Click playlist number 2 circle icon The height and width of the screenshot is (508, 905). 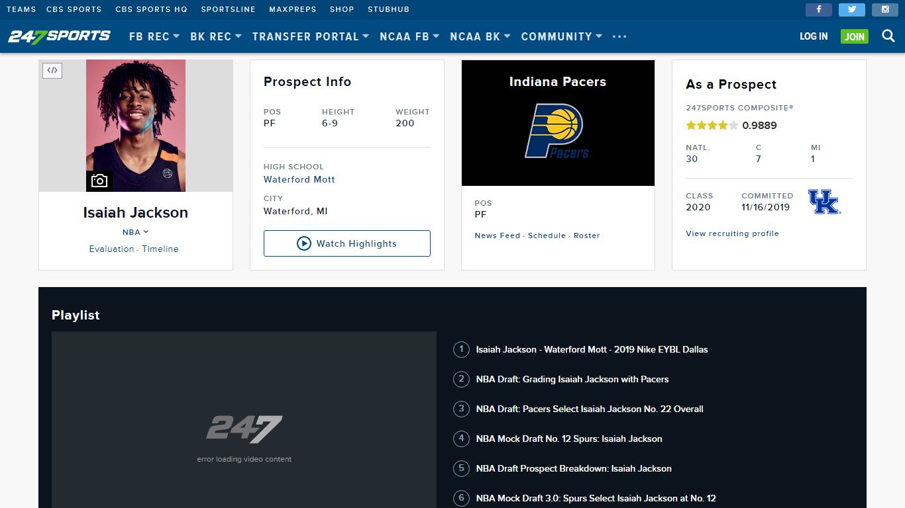[x=461, y=379]
